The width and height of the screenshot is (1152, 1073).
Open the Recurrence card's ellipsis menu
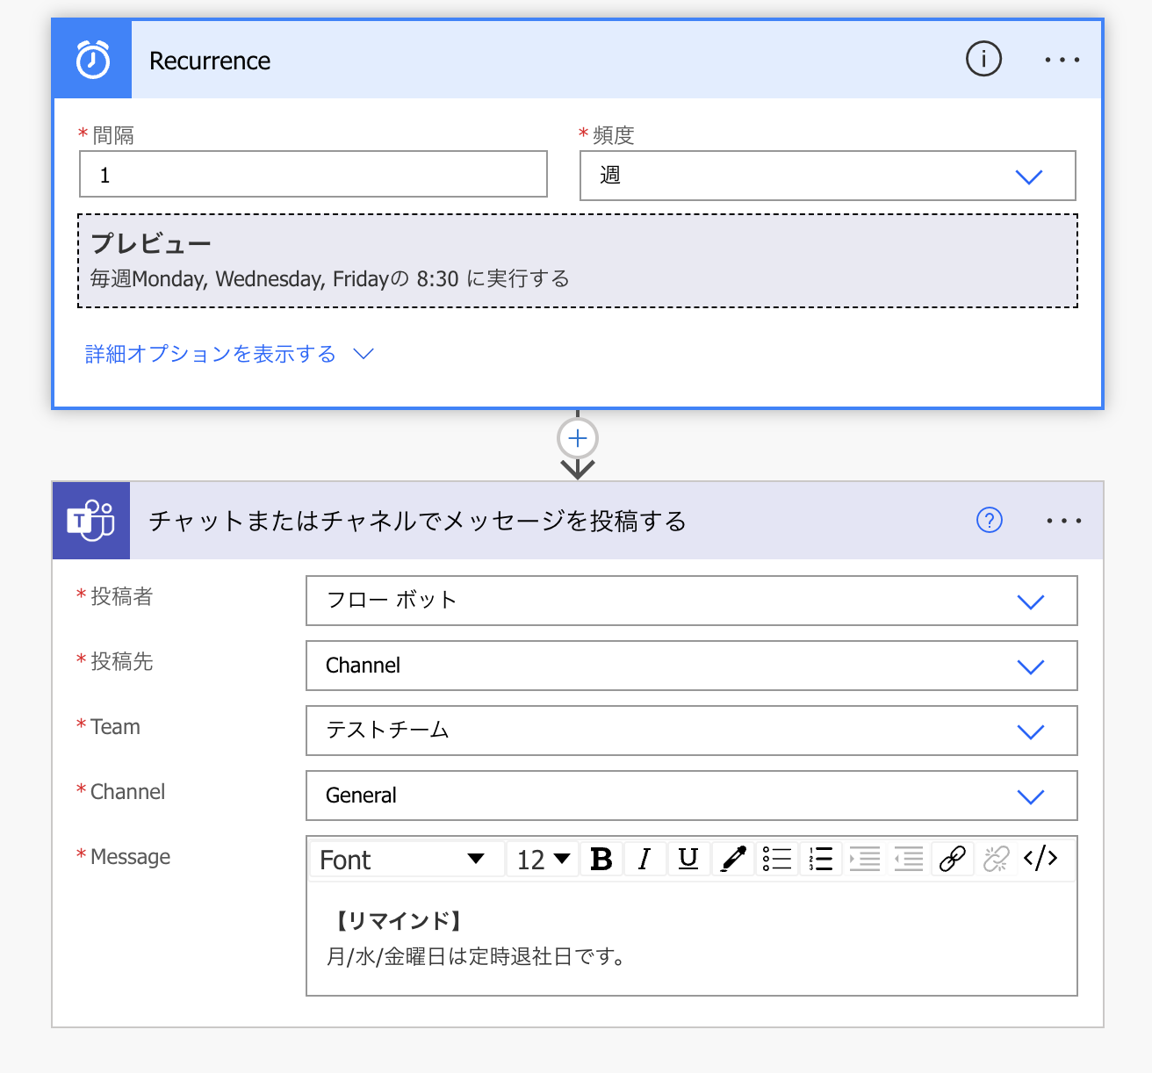point(1062,60)
